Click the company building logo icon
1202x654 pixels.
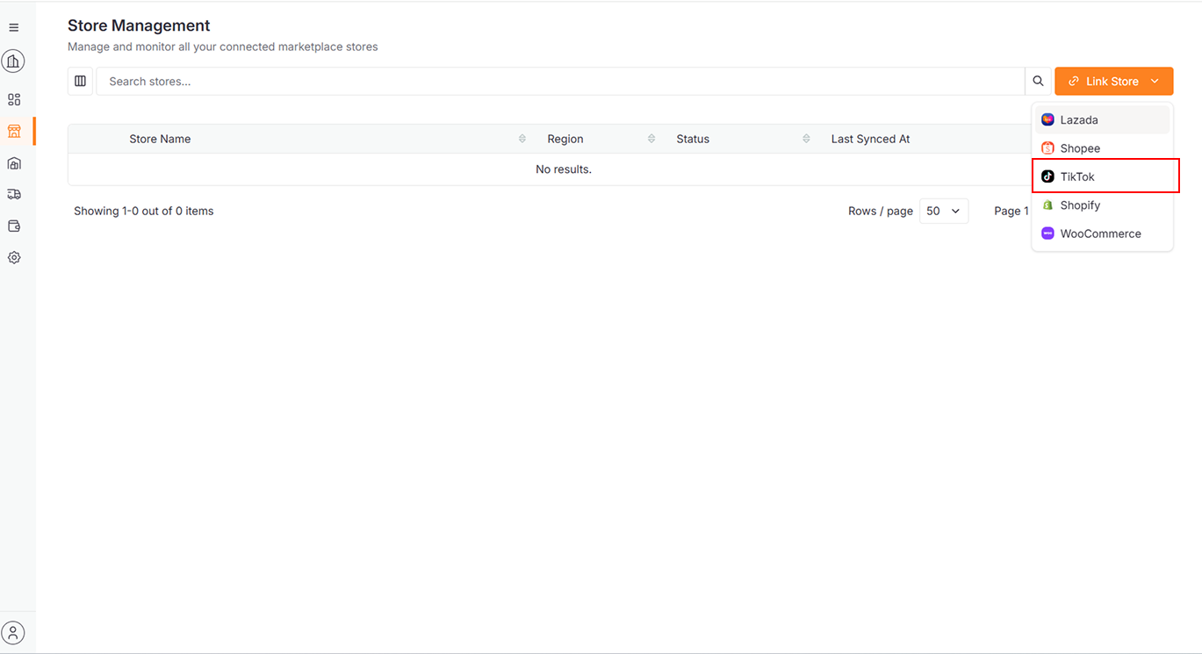tap(13, 61)
